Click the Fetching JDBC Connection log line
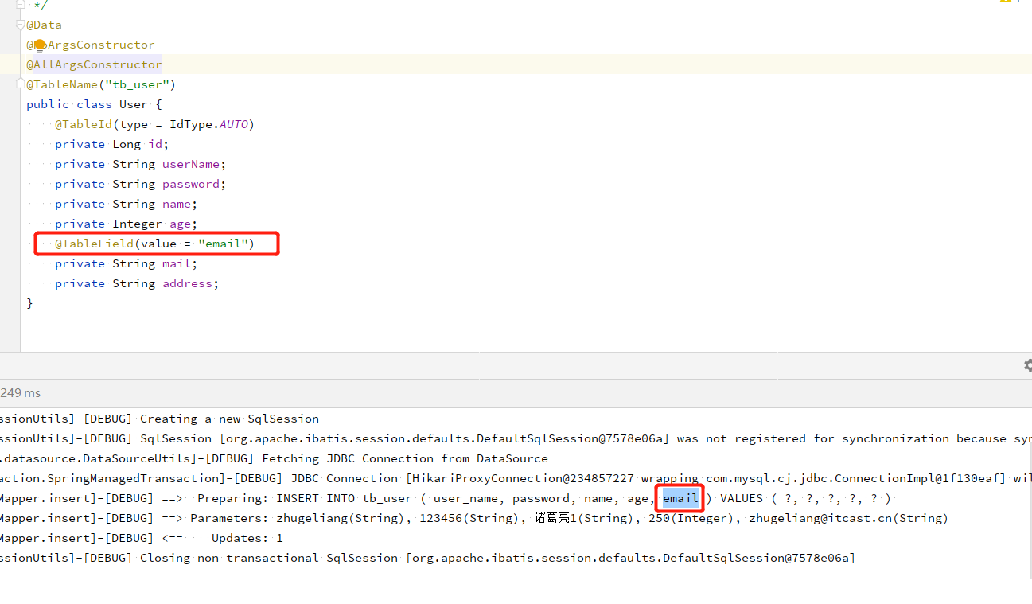1032x604 pixels. pos(274,458)
